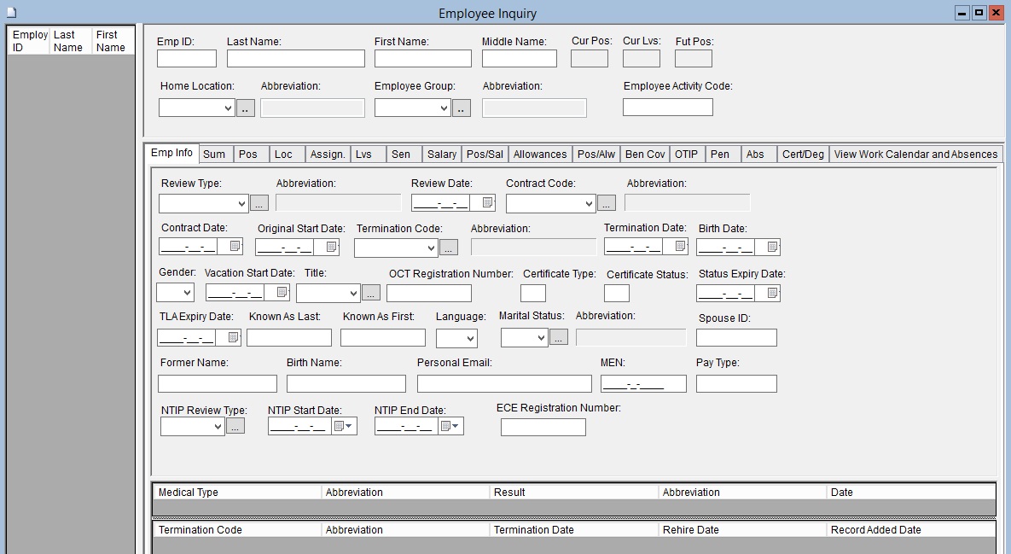
Task: Open the TLA Expiry Date calendar picker
Action: pos(233,338)
